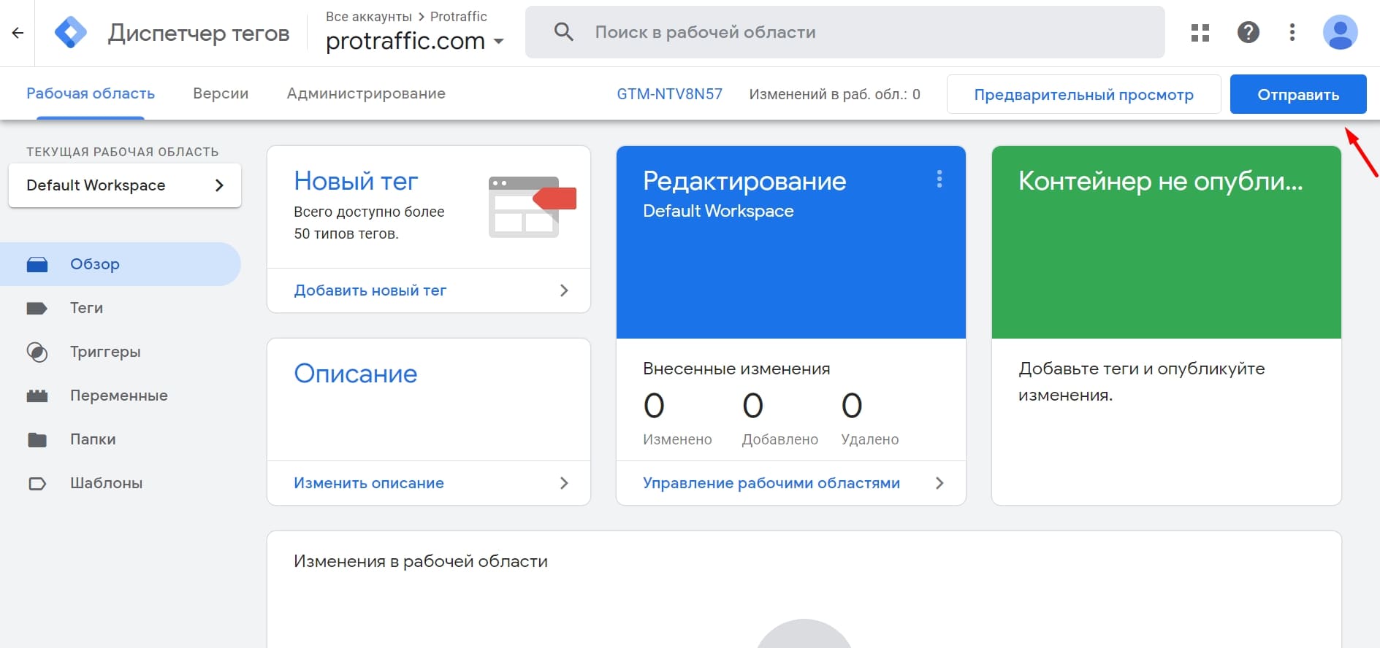Open the Google apps grid icon
The width and height of the screenshot is (1380, 648).
(x=1200, y=33)
